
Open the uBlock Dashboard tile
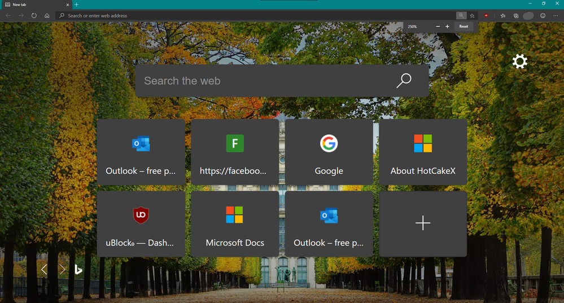point(141,224)
